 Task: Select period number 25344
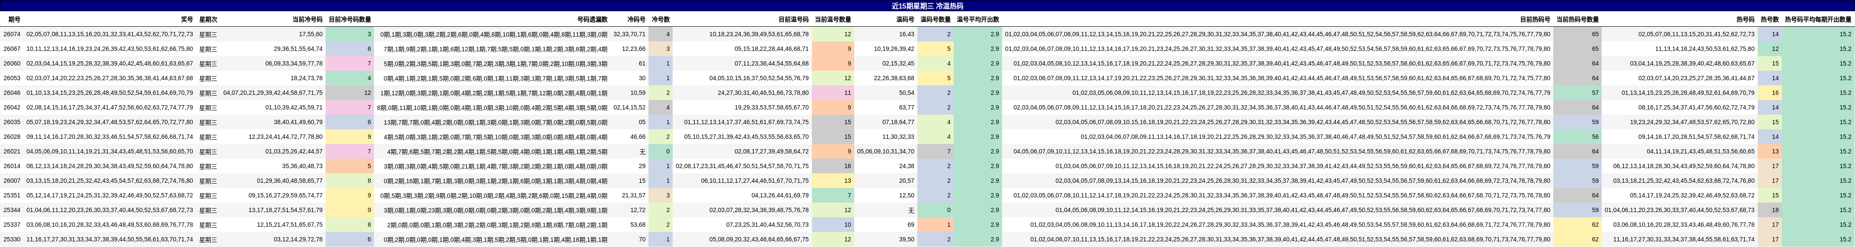click(x=12, y=210)
